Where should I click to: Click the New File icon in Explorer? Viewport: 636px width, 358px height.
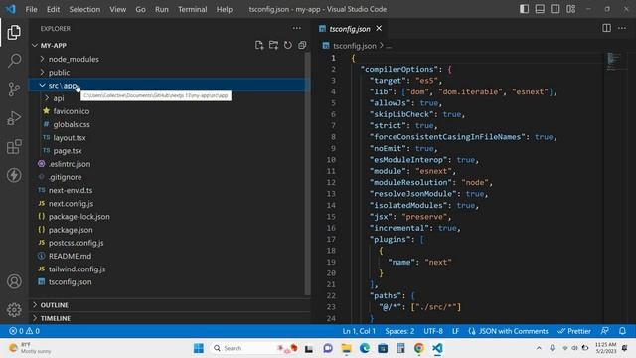[x=259, y=45]
